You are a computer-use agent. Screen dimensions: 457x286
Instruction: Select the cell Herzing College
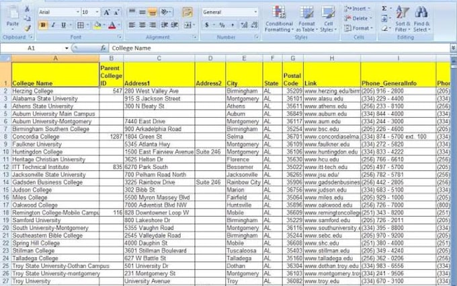(55, 91)
